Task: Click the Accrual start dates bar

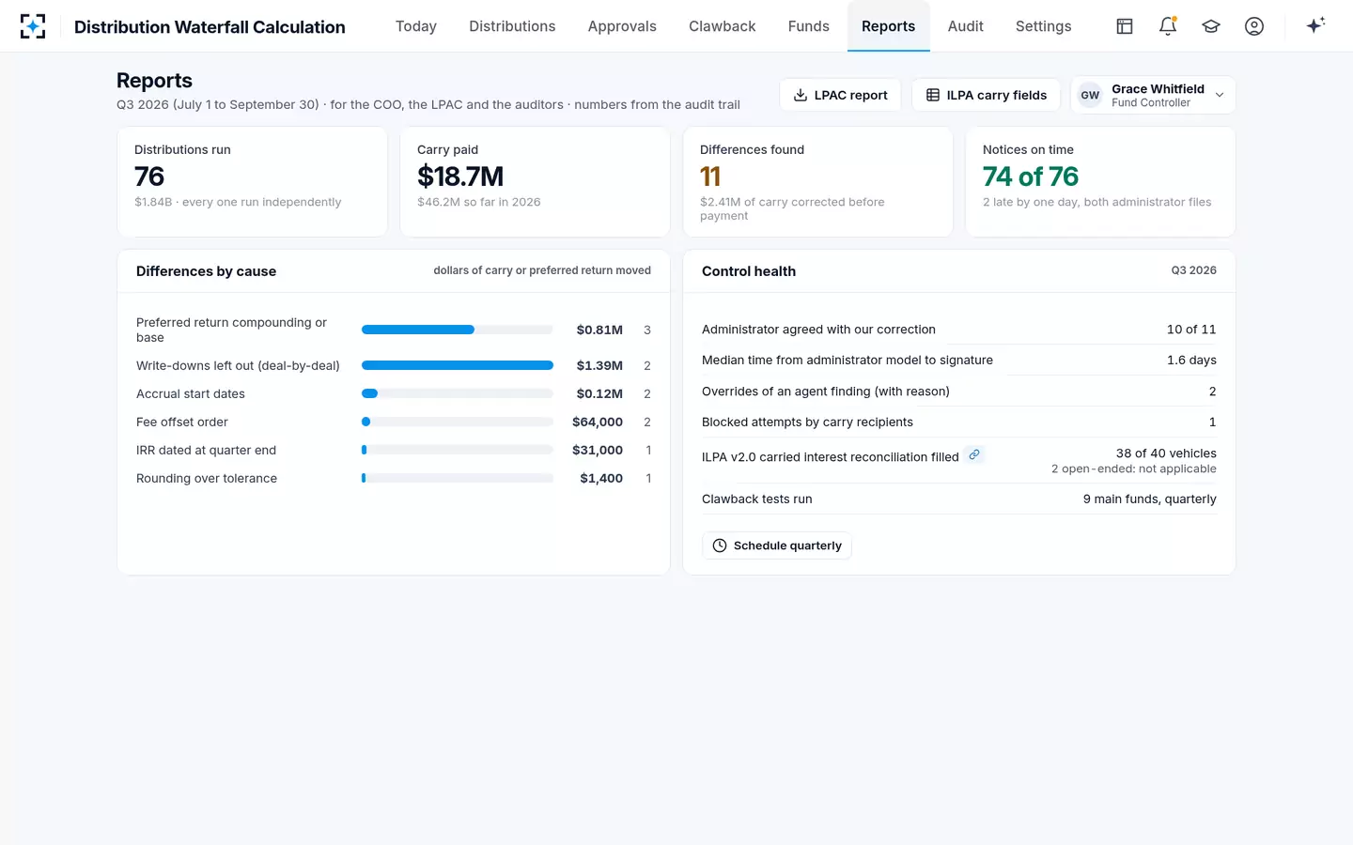Action: click(x=458, y=393)
